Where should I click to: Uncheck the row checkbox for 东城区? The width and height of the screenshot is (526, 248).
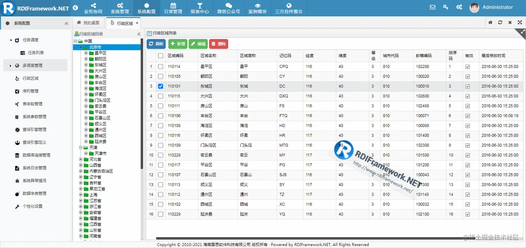click(x=160, y=86)
